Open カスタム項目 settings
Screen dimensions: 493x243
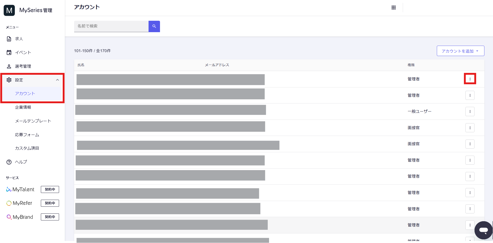27,148
